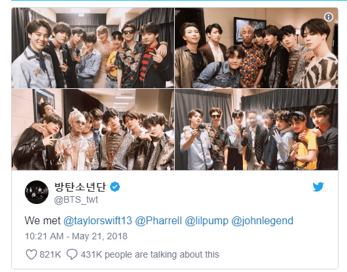347x272 pixels.
Task: Click the "We met" tweet text
Action: [x=43, y=221]
